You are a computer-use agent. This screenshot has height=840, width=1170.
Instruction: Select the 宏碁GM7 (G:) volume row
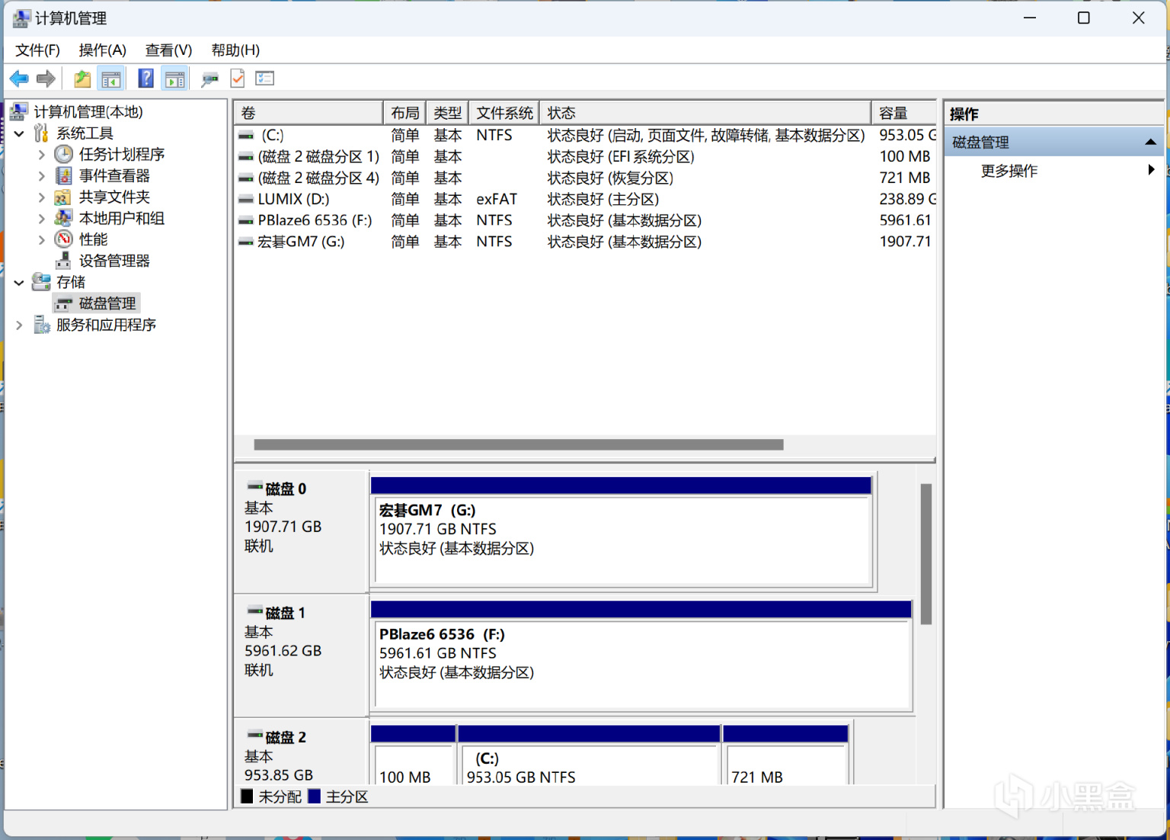585,242
